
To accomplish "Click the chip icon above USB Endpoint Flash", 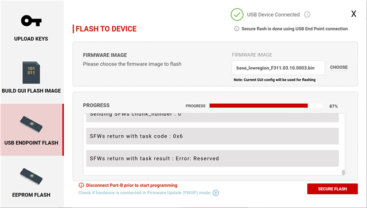I will click(31, 124).
